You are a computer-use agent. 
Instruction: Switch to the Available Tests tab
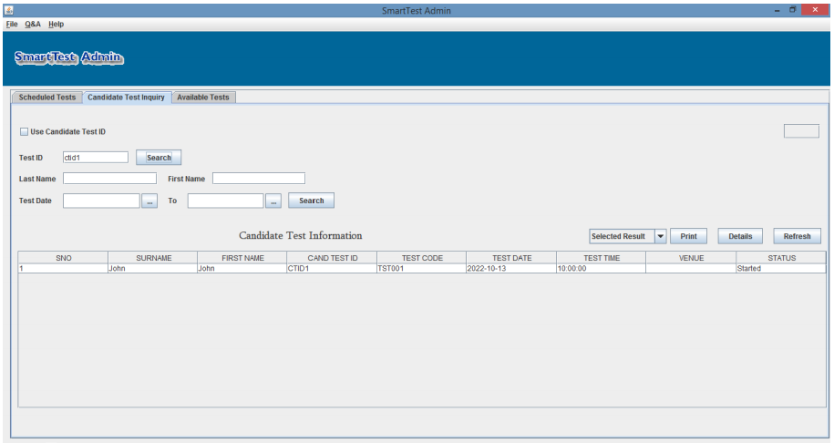(203, 98)
